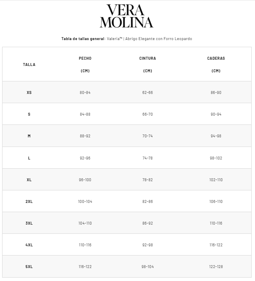Select the M size row label
The image size is (255, 281).
coord(29,136)
